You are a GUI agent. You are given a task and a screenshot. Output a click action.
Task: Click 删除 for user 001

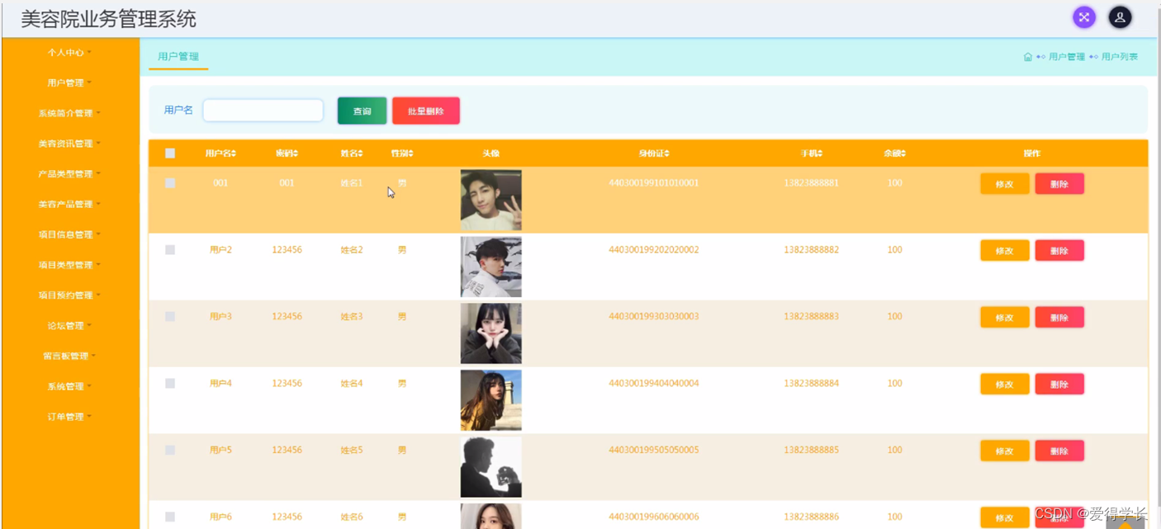tap(1059, 184)
